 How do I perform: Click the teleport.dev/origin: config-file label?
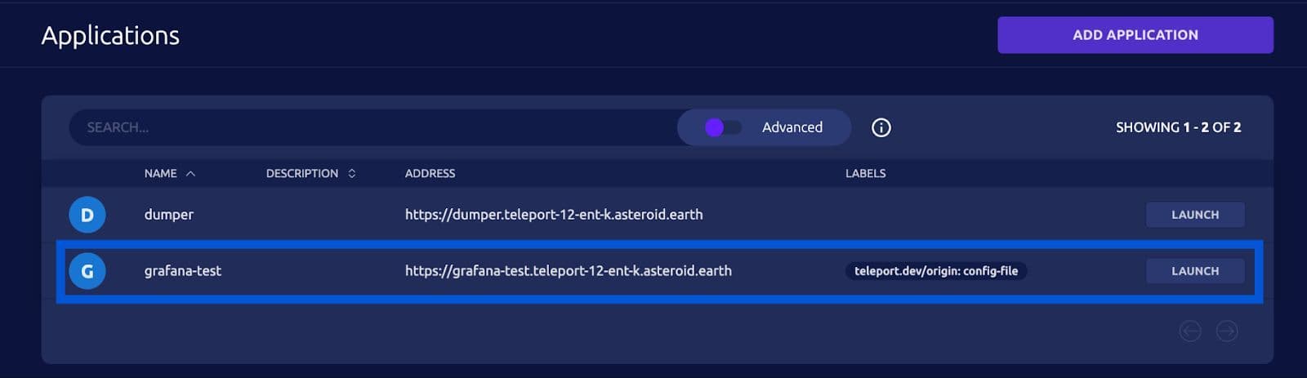[x=935, y=271]
